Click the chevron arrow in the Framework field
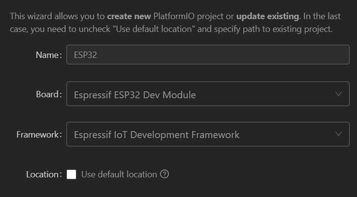The height and width of the screenshot is (197, 357). coord(338,134)
